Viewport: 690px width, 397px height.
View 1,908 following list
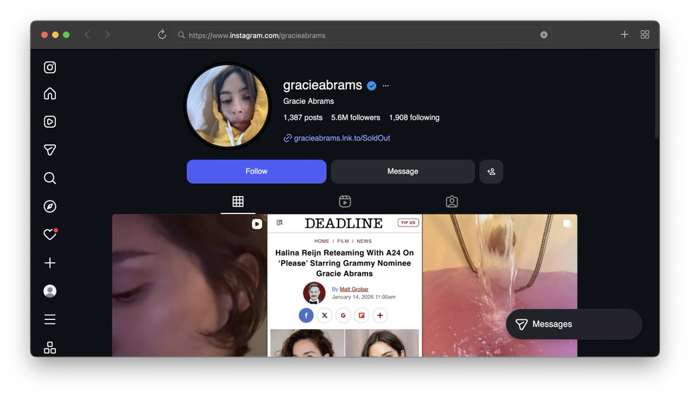point(414,117)
